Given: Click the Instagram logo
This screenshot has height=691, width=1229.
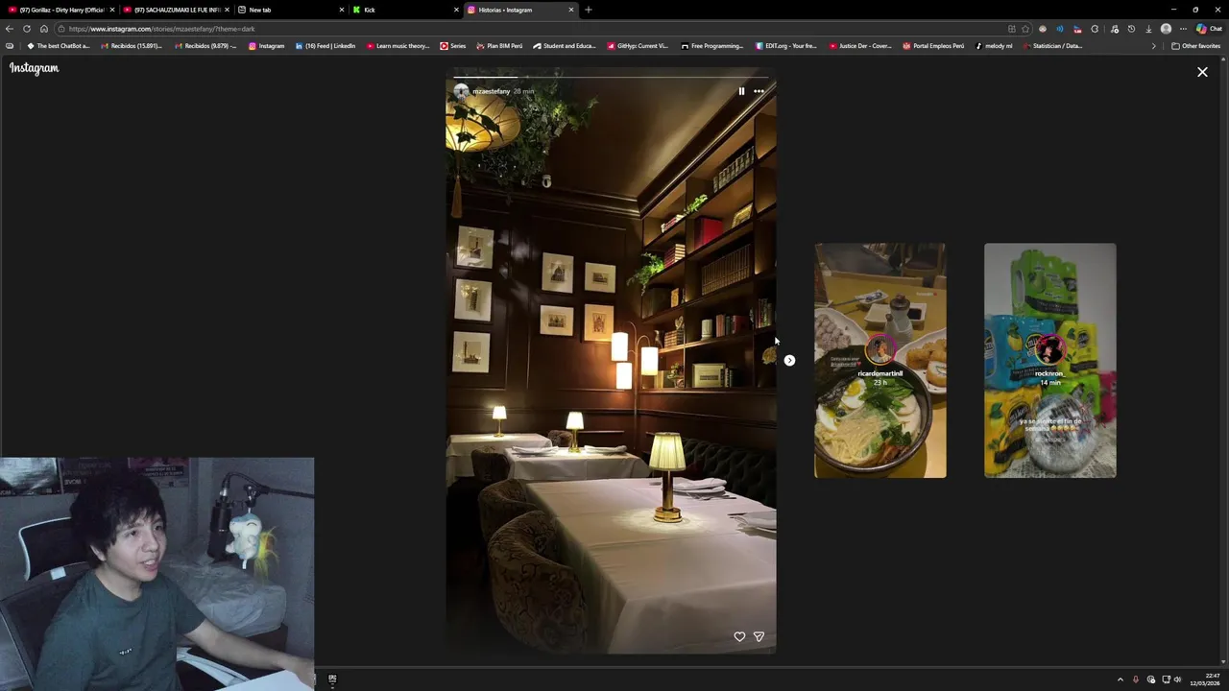Looking at the screenshot, I should 35,68.
